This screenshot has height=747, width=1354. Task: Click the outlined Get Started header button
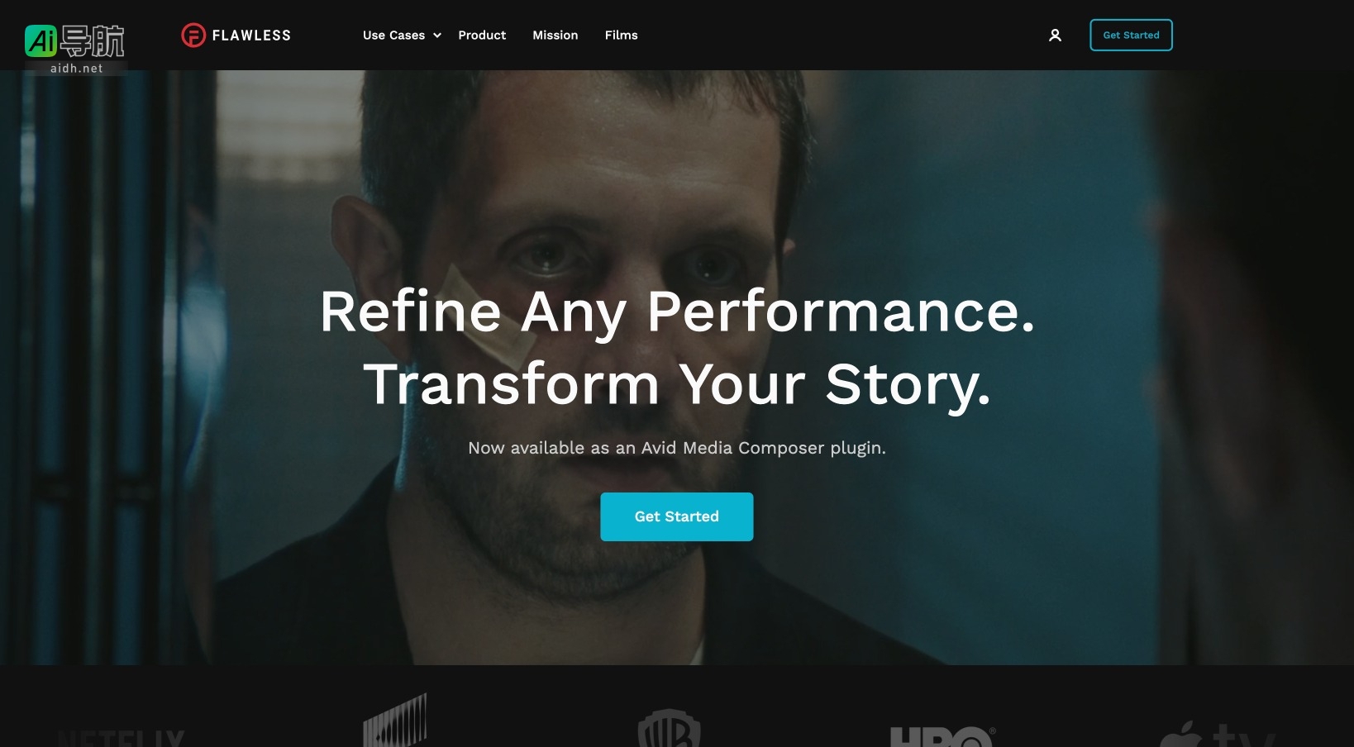pos(1131,35)
